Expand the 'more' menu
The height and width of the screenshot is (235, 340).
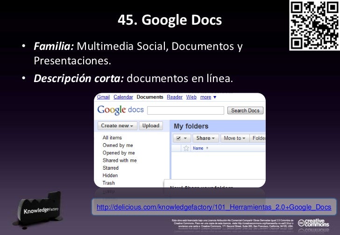click(208, 97)
